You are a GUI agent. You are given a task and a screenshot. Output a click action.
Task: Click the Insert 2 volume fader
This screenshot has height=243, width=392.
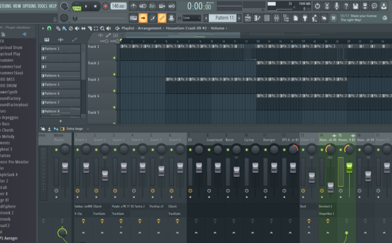coord(105,175)
